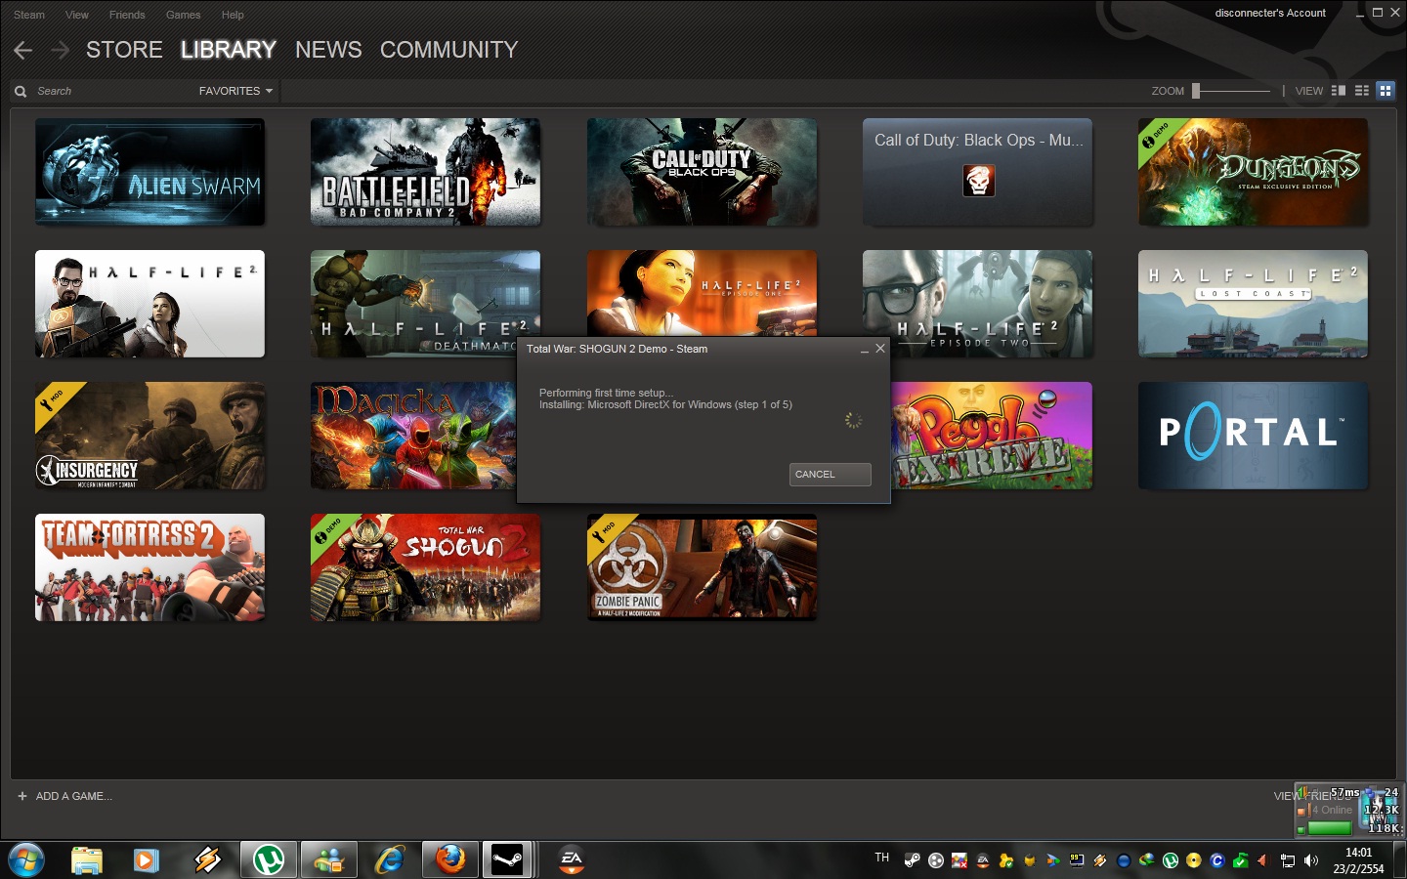Adjust the ZOOM slider handle
1407x879 pixels.
coord(1196,91)
